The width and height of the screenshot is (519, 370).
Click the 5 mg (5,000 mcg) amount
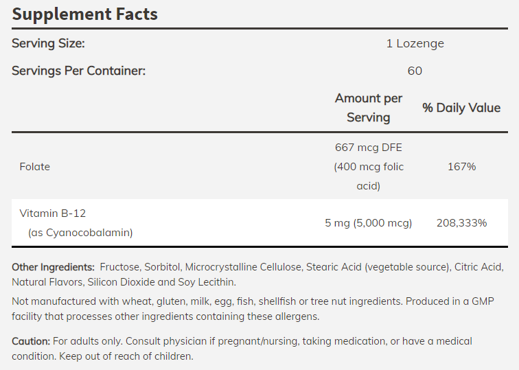(x=369, y=223)
